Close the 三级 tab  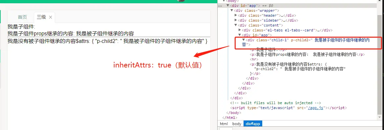click(x=51, y=17)
